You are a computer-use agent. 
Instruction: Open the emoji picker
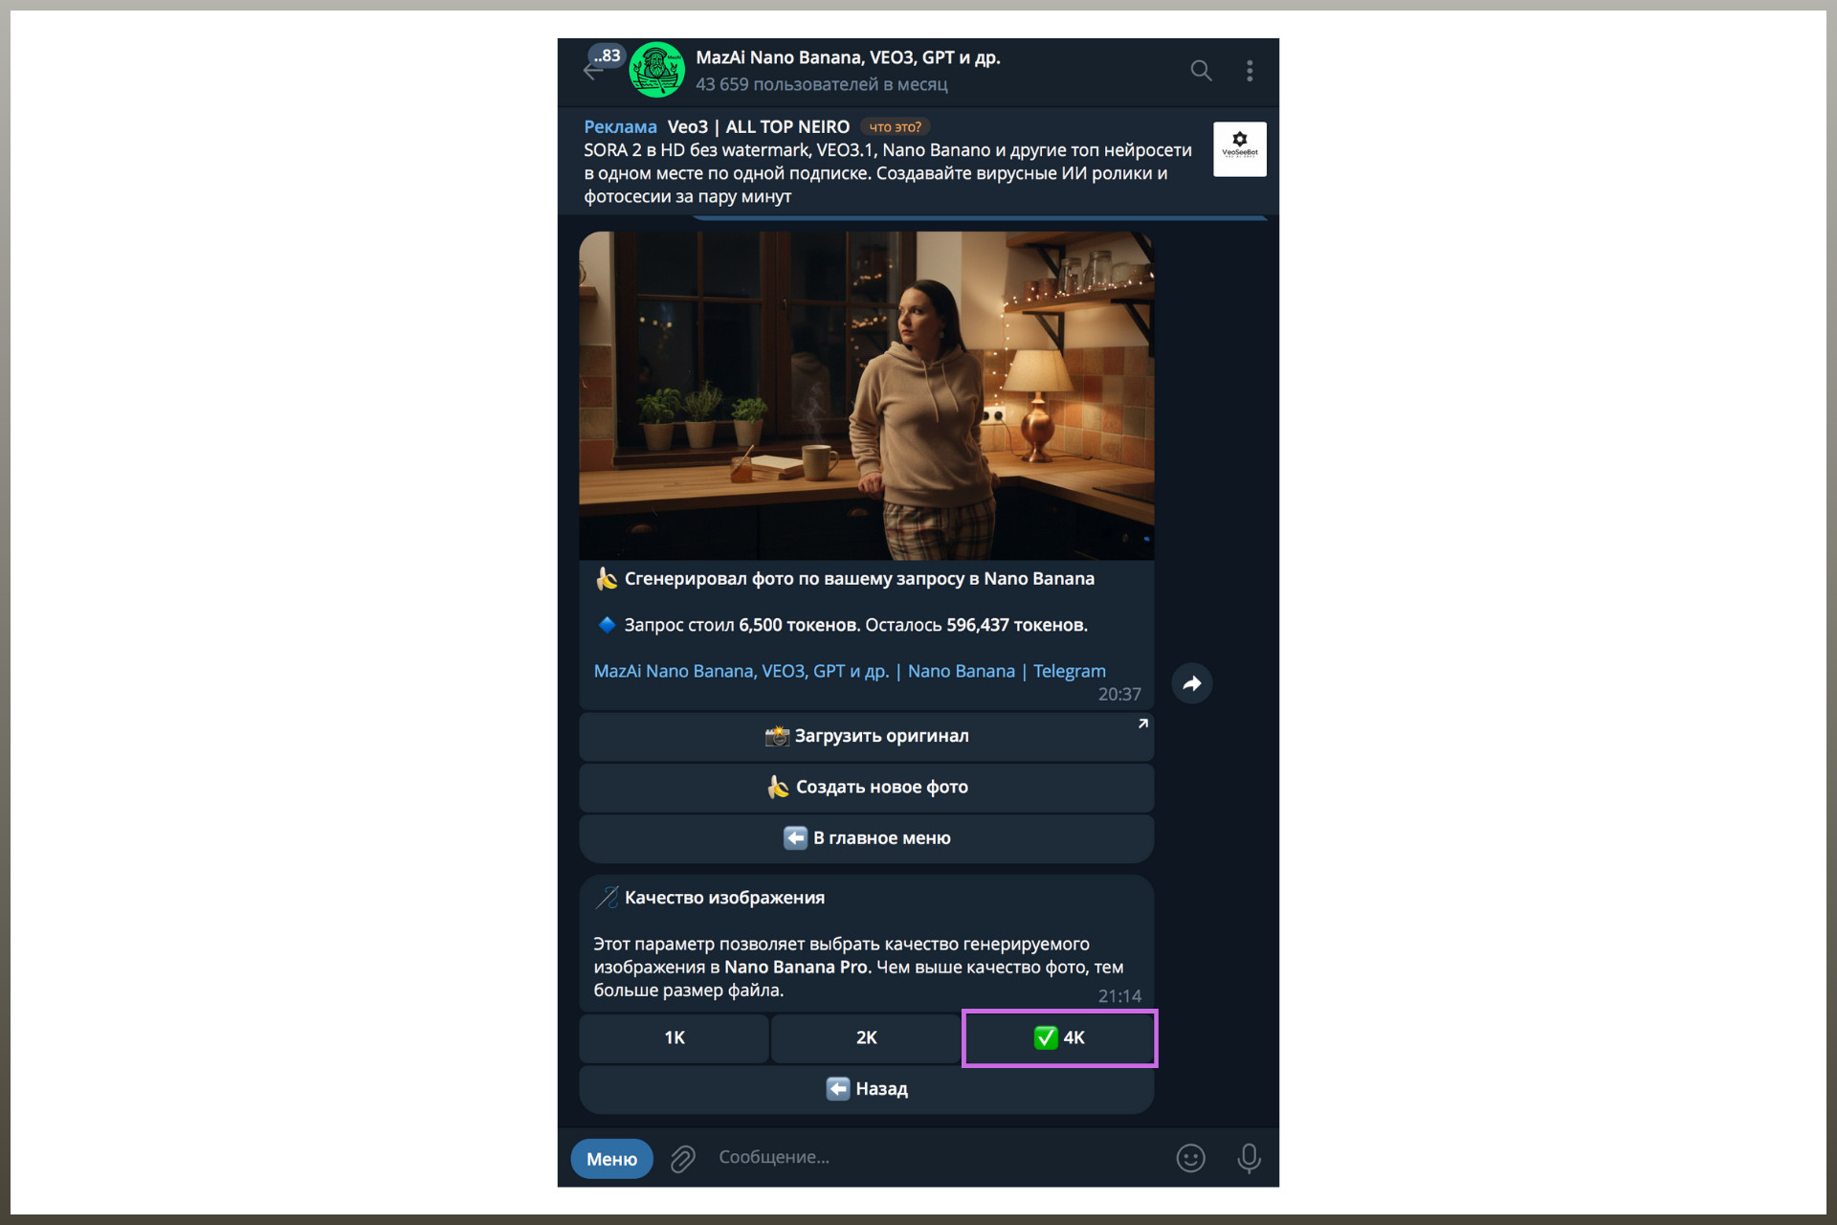click(1190, 1159)
